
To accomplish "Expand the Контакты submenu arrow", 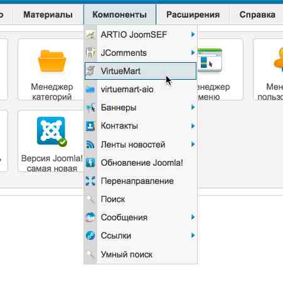I will click(x=193, y=126).
